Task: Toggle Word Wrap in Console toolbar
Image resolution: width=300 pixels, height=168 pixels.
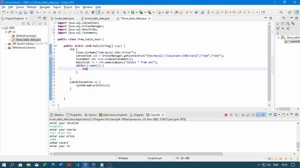Action: [253, 115]
